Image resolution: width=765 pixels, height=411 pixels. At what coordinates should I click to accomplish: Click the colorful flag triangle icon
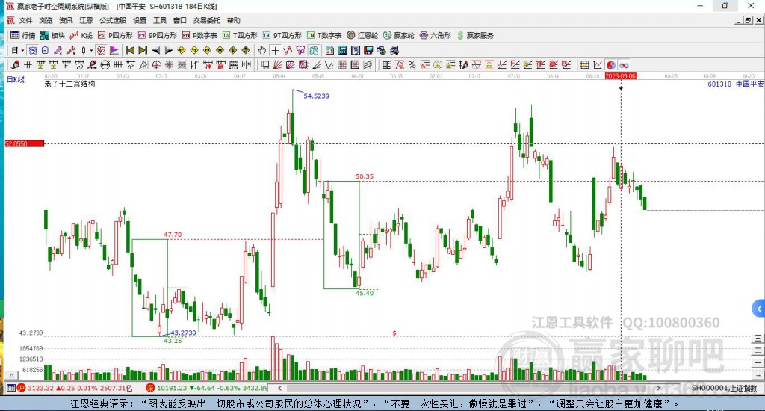tap(114, 50)
